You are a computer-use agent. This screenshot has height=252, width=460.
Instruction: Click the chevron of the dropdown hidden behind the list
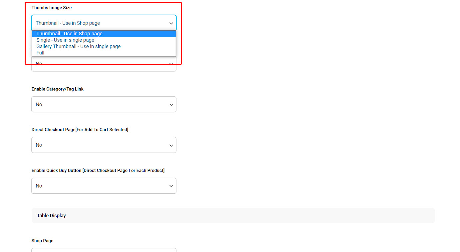(171, 64)
